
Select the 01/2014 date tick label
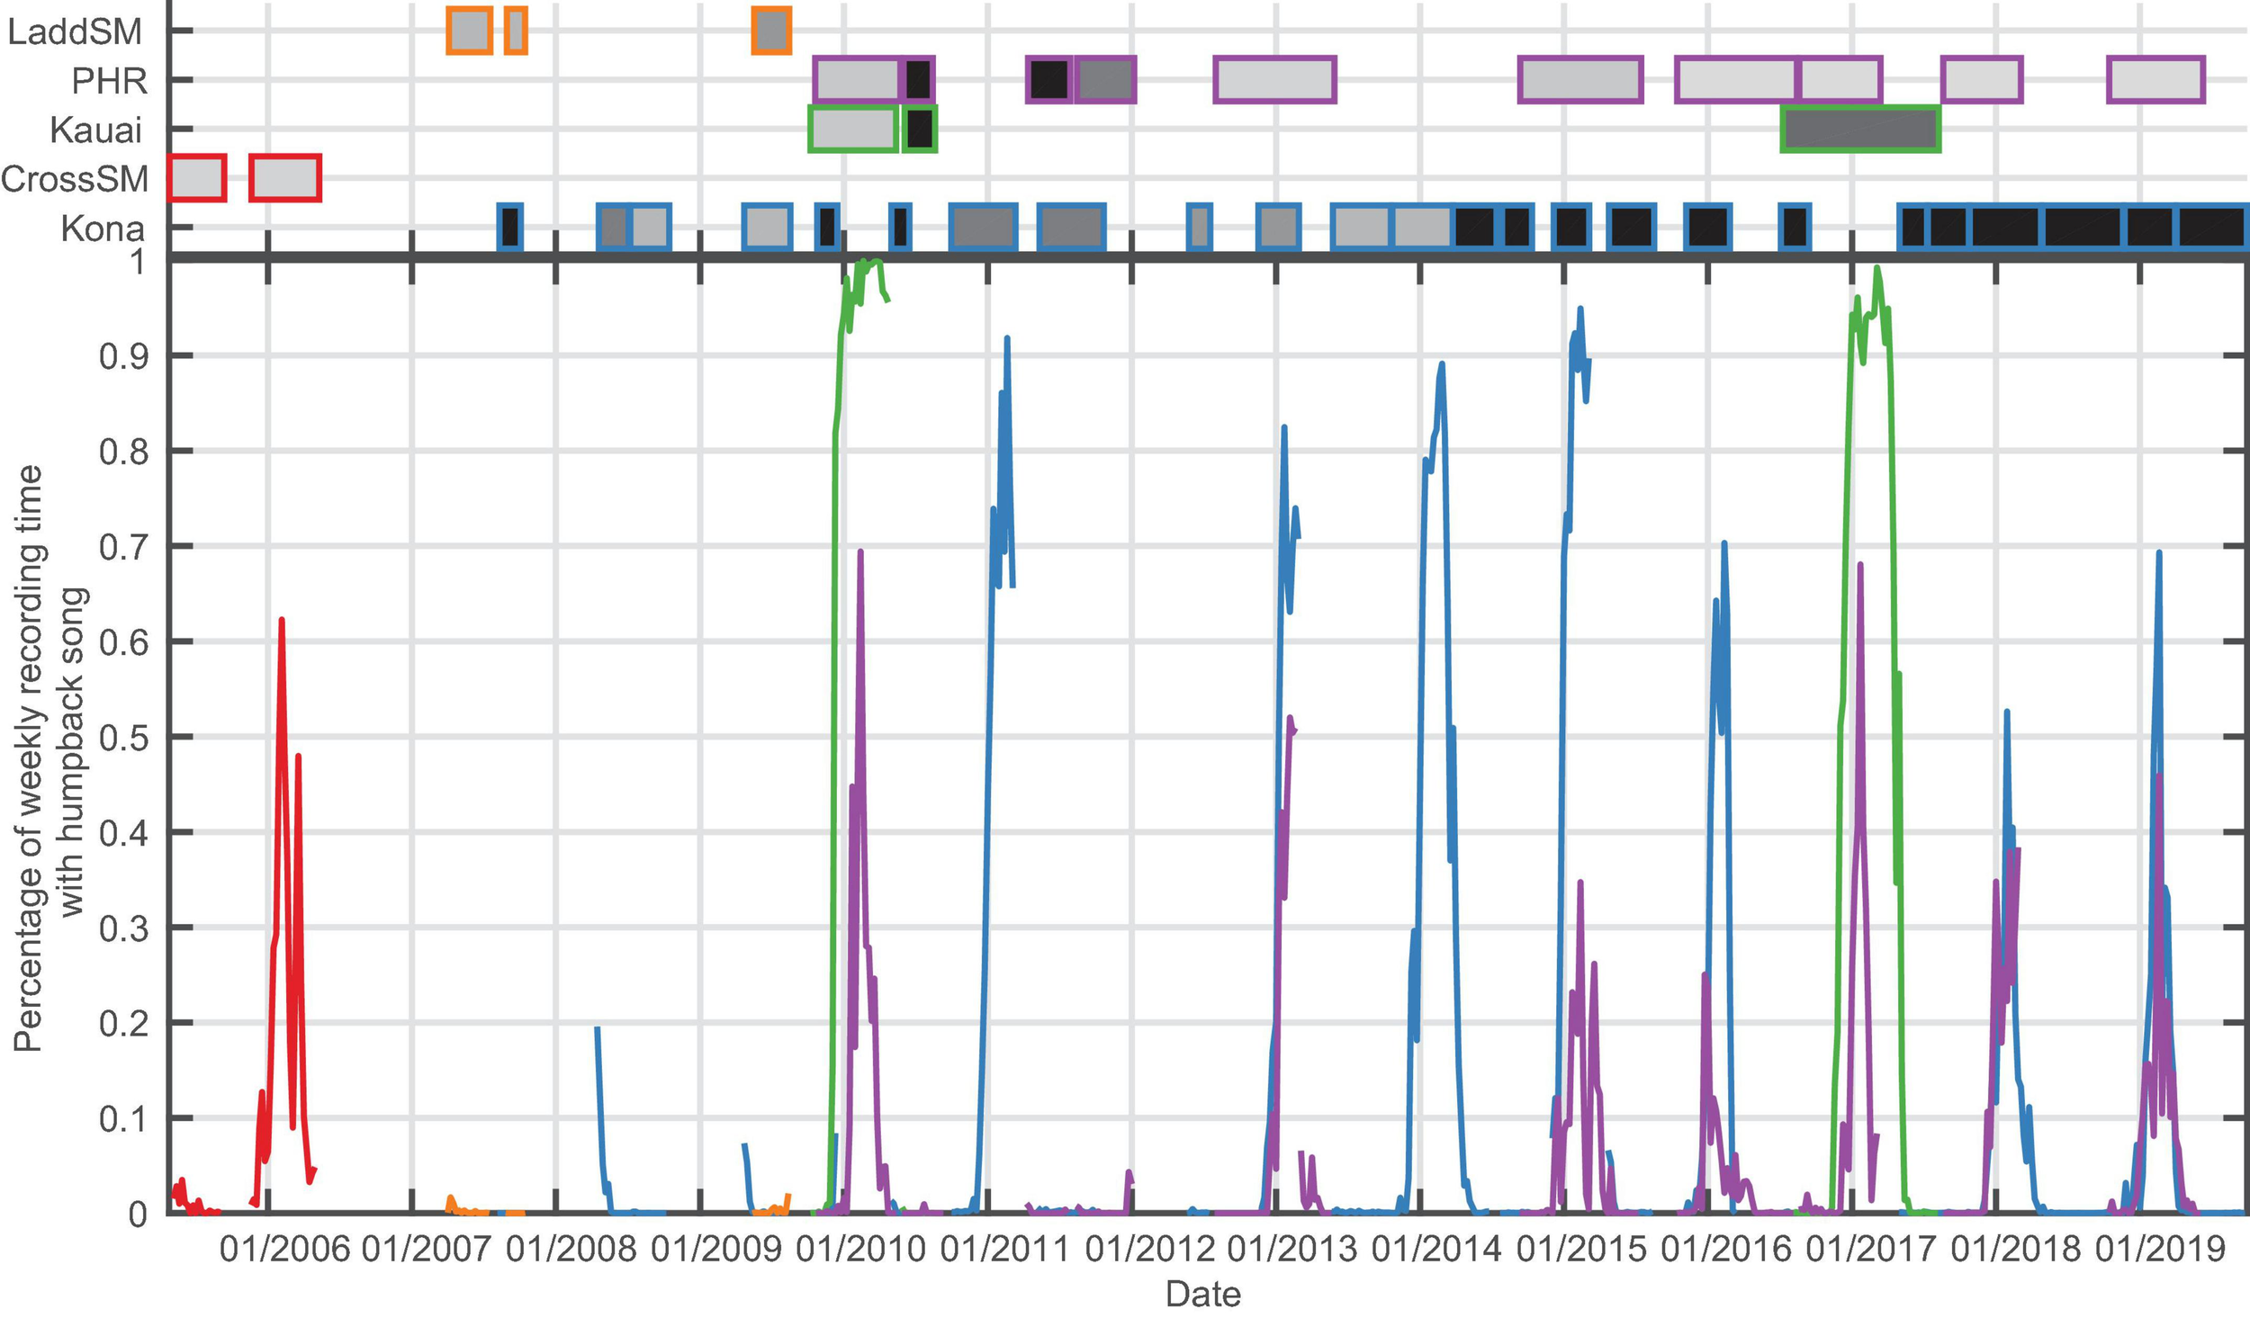click(1436, 1250)
